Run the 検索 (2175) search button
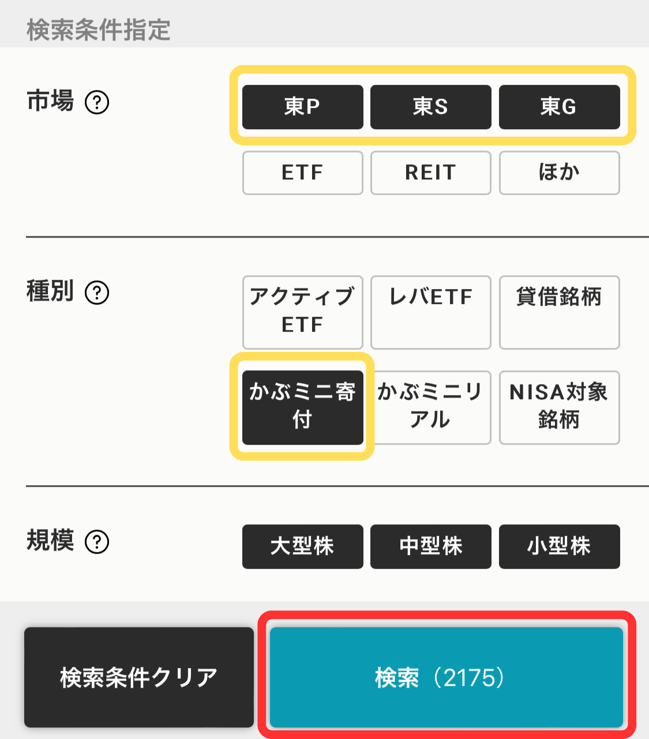 pos(447,677)
